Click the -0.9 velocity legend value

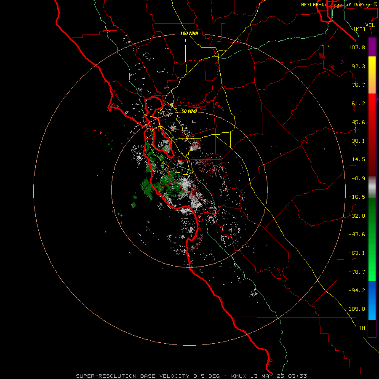coord(358,179)
